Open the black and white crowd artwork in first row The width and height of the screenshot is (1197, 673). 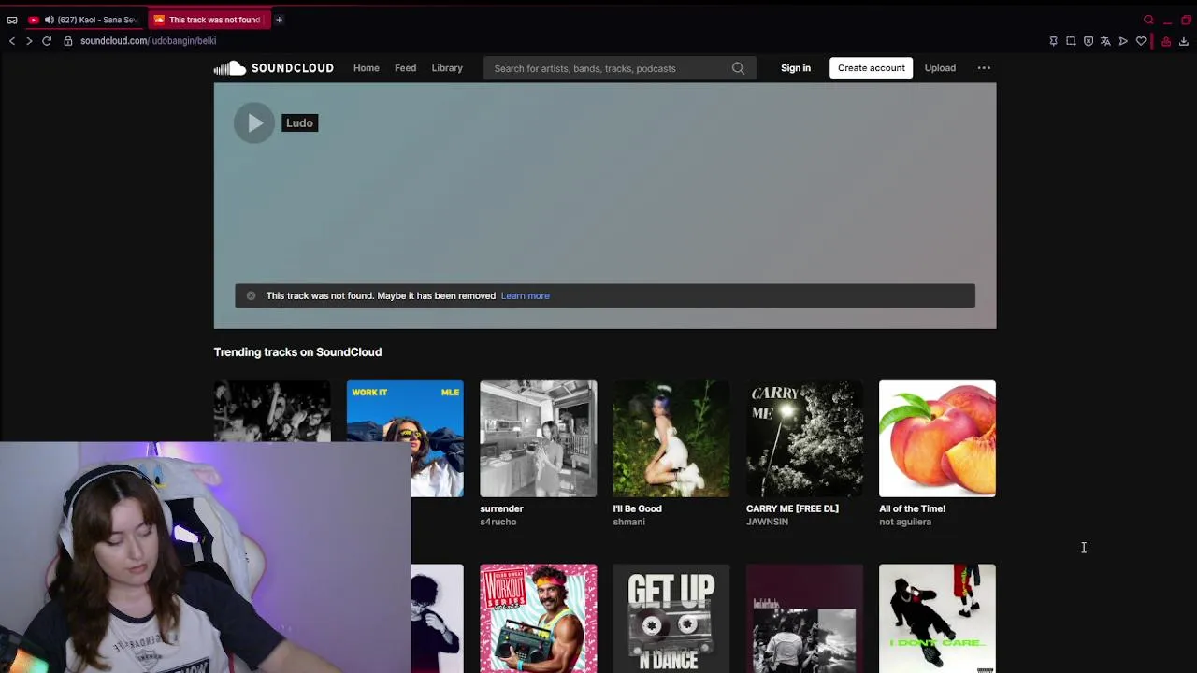(272, 410)
